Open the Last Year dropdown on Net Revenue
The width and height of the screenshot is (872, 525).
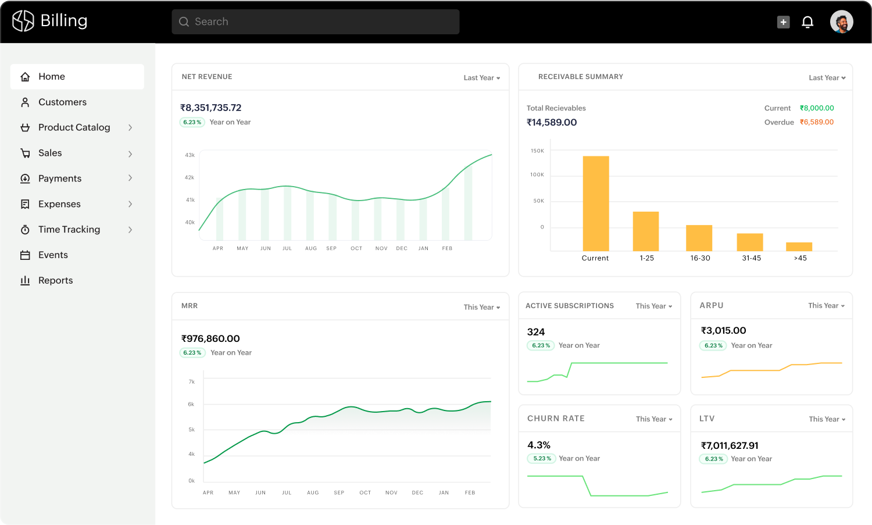[x=481, y=77]
